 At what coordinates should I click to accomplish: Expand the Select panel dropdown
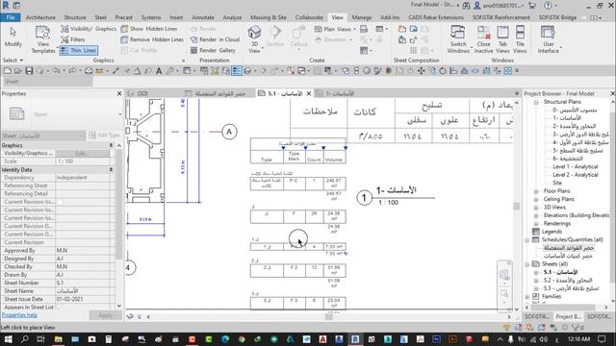click(13, 61)
